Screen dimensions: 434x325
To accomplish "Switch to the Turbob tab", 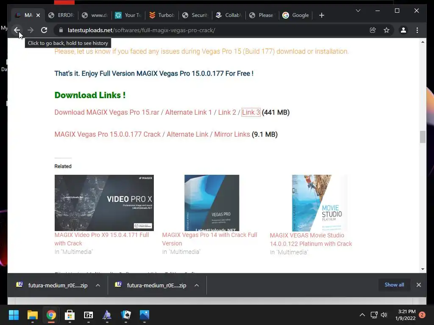I will [162, 15].
